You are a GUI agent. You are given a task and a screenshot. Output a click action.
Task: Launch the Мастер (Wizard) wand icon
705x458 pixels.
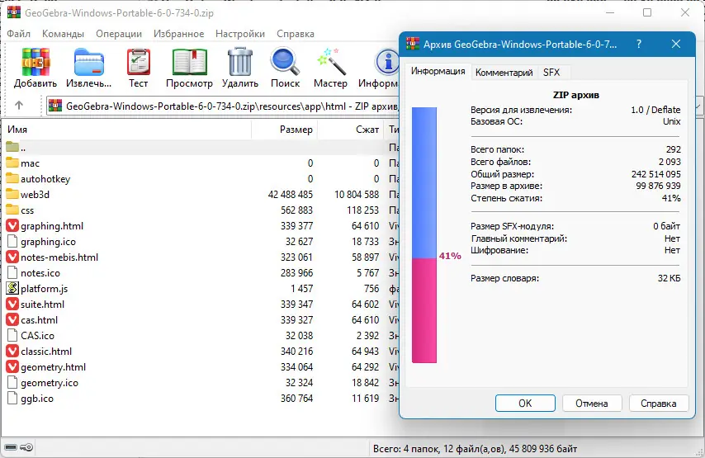pyautogui.click(x=331, y=62)
